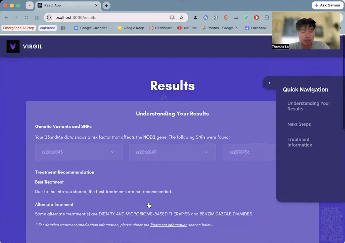Image resolution: width=345 pixels, height=243 pixels.
Task: Click the Ask Gemini button
Action: (328, 5)
